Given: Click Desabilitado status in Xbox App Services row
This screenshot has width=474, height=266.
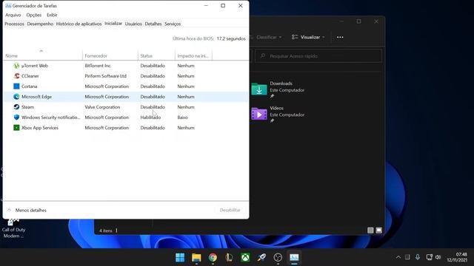Looking at the screenshot, I should click(x=153, y=128).
